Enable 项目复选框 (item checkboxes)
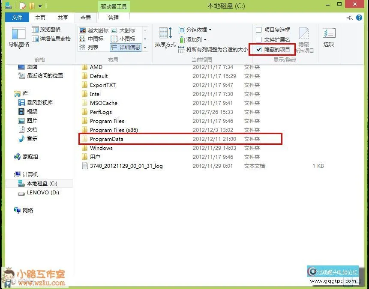The width and height of the screenshot is (369, 289). pyautogui.click(x=259, y=30)
